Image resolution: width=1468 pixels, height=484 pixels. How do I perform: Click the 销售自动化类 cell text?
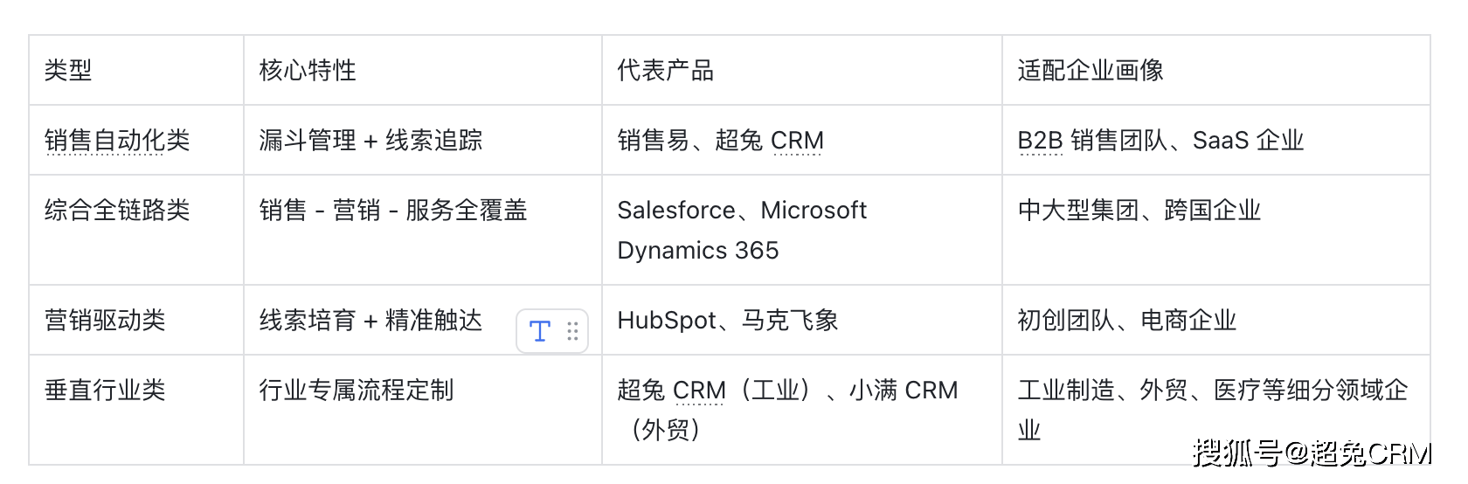(117, 141)
